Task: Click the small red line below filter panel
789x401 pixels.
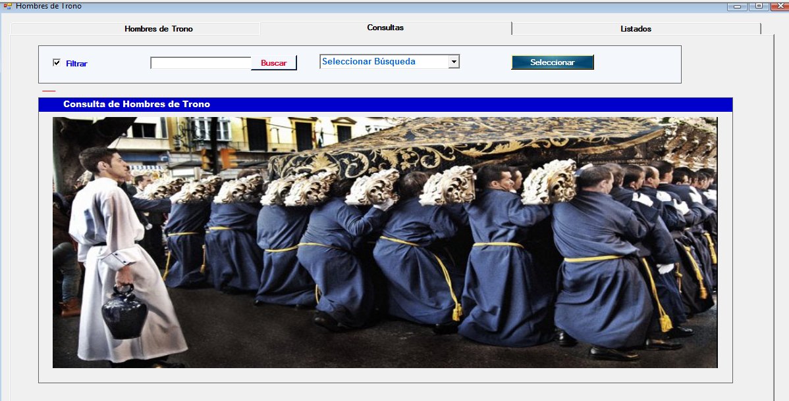Action: point(49,91)
